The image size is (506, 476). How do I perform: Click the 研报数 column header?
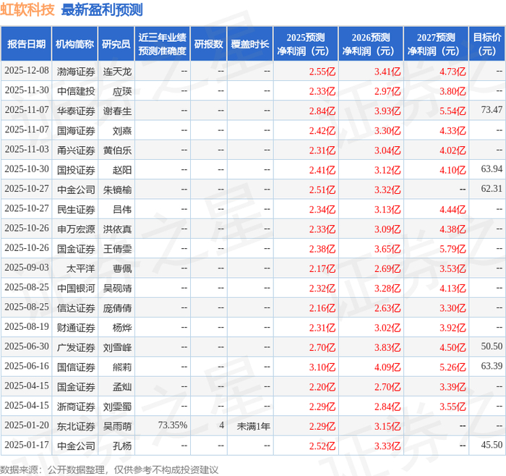[208, 44]
